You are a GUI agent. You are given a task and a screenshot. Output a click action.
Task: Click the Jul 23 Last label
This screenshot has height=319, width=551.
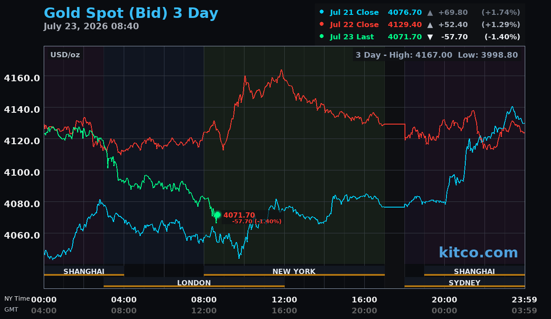352,37
